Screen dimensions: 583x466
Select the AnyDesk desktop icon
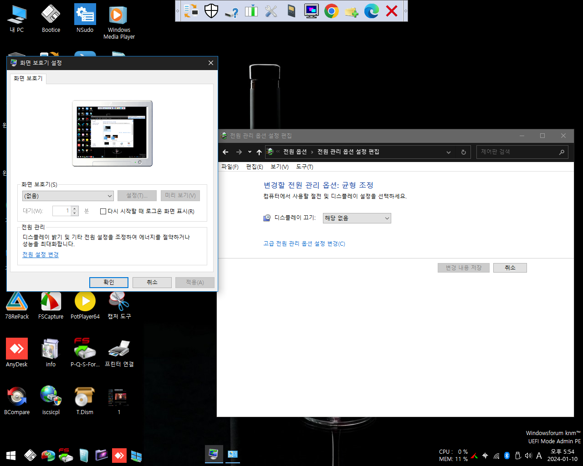tap(17, 353)
